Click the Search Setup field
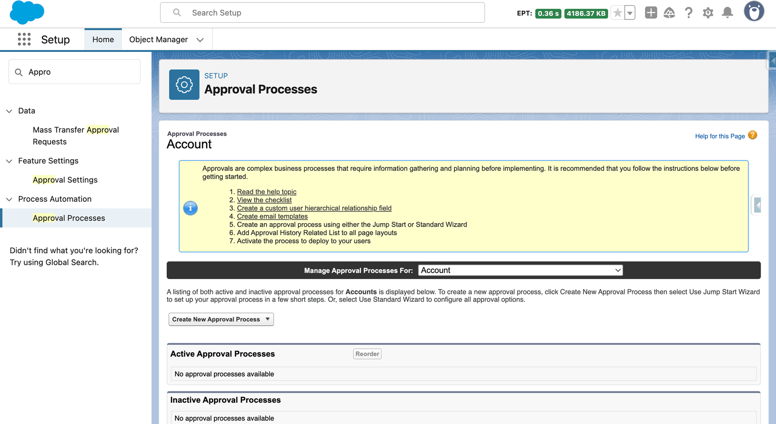 (x=323, y=13)
